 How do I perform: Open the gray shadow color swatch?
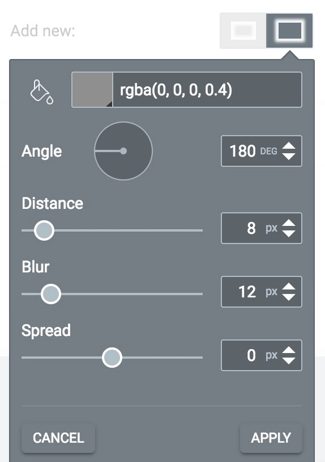[x=92, y=90]
